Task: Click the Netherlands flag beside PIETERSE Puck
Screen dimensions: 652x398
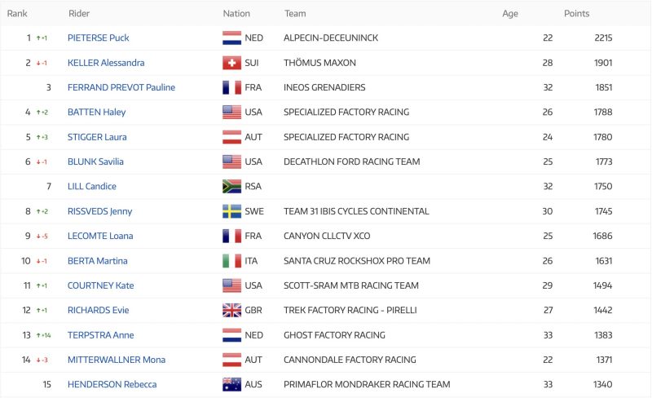Action: point(231,38)
